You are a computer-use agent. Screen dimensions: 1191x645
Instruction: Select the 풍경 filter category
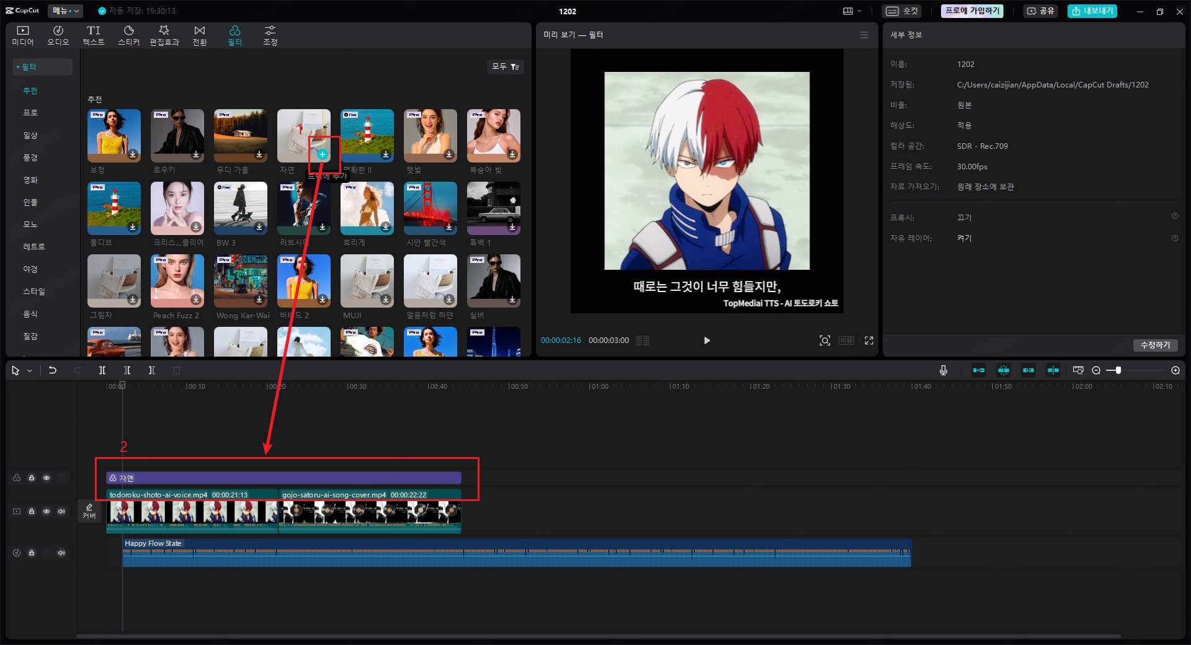(30, 158)
